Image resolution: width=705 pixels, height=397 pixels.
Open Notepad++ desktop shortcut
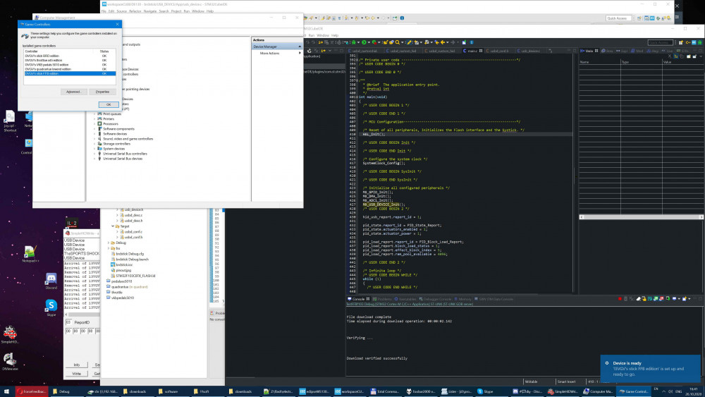tap(30, 253)
